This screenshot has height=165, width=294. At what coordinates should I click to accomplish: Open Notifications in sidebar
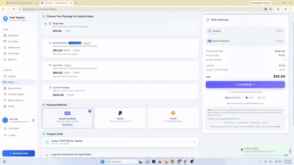pyautogui.click(x=14, y=48)
